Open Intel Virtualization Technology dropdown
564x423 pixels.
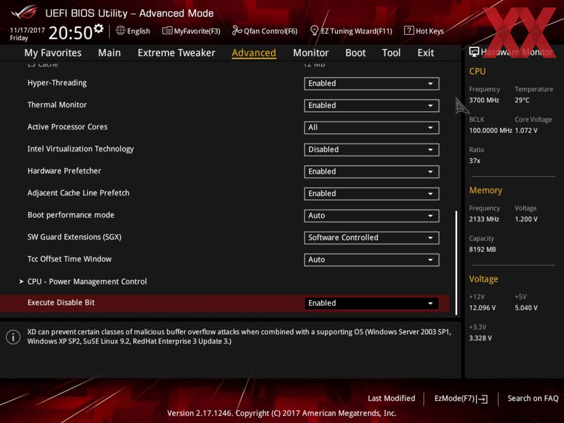pos(372,149)
